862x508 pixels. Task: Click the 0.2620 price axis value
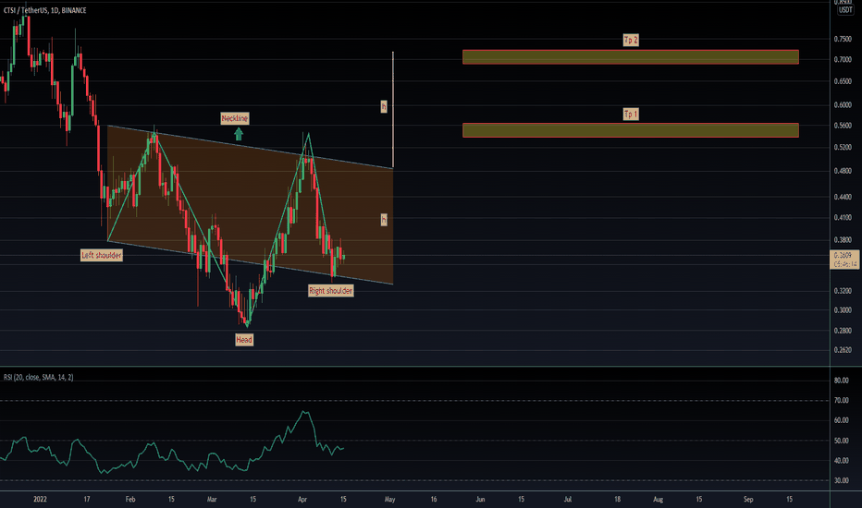pos(843,350)
